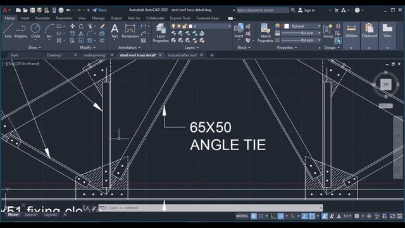Click the Table icon in Annotation
Image resolution: width=405 pixels, height=228 pixels.
point(144,41)
